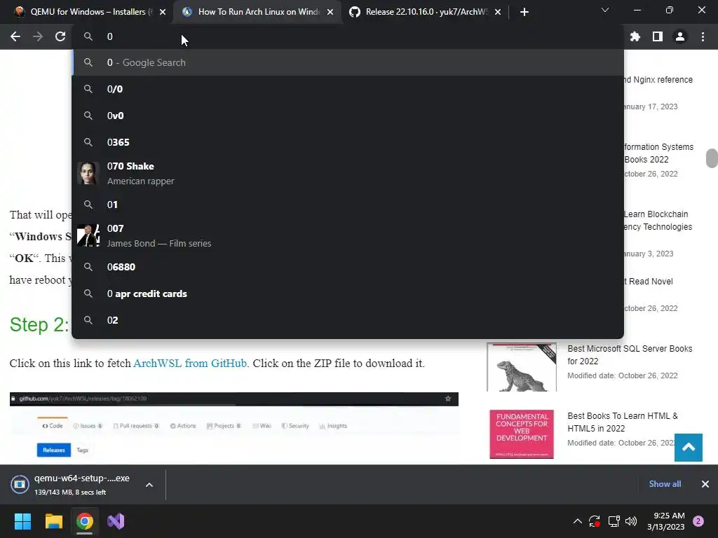Open the network status tray icon
Image resolution: width=718 pixels, height=538 pixels.
tap(614, 521)
